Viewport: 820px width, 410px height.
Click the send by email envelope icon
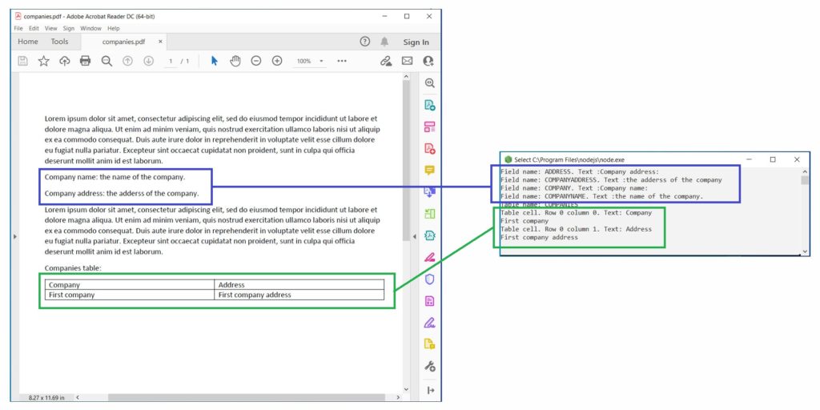click(407, 61)
